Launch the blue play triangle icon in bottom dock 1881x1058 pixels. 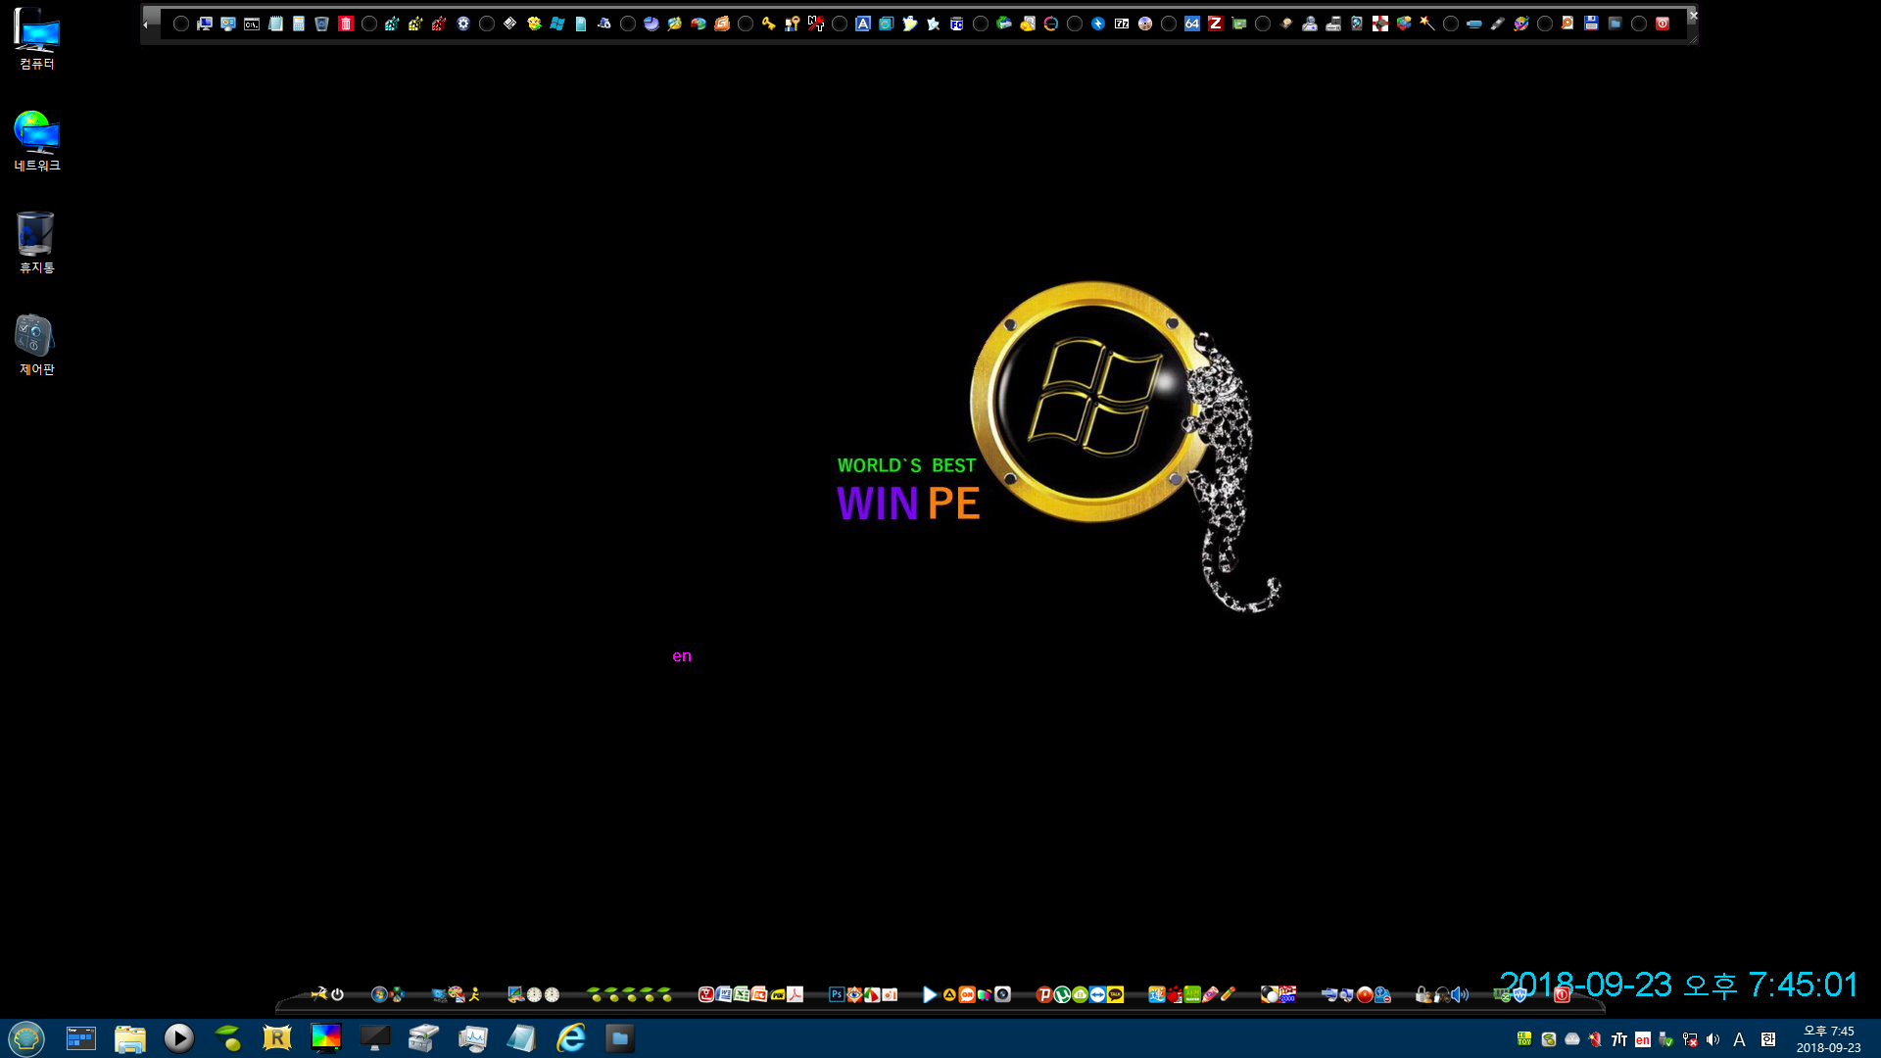[930, 994]
